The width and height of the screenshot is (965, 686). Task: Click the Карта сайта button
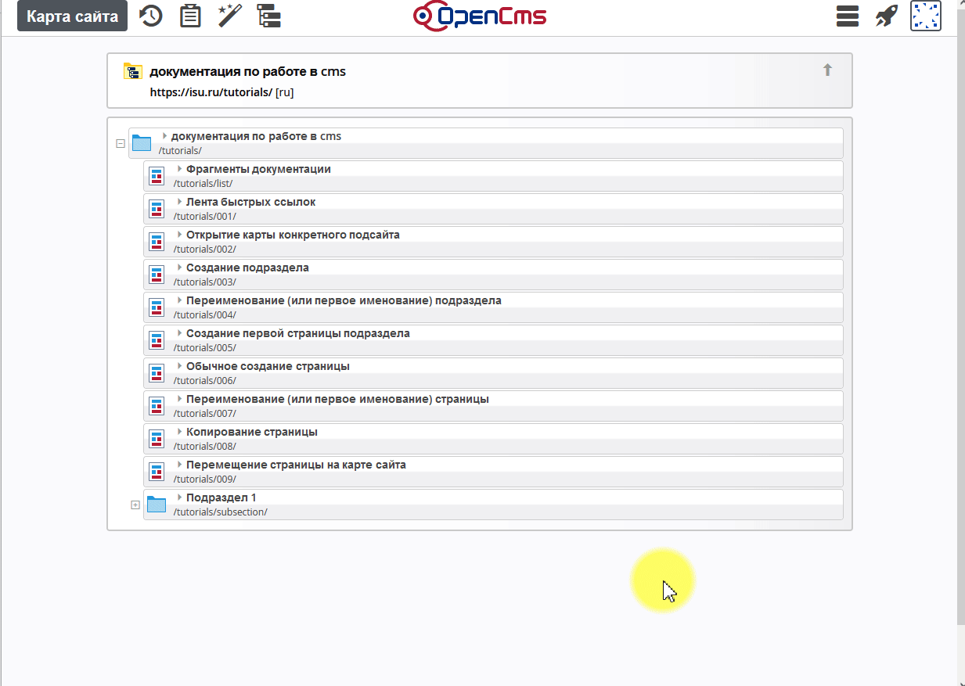(72, 15)
